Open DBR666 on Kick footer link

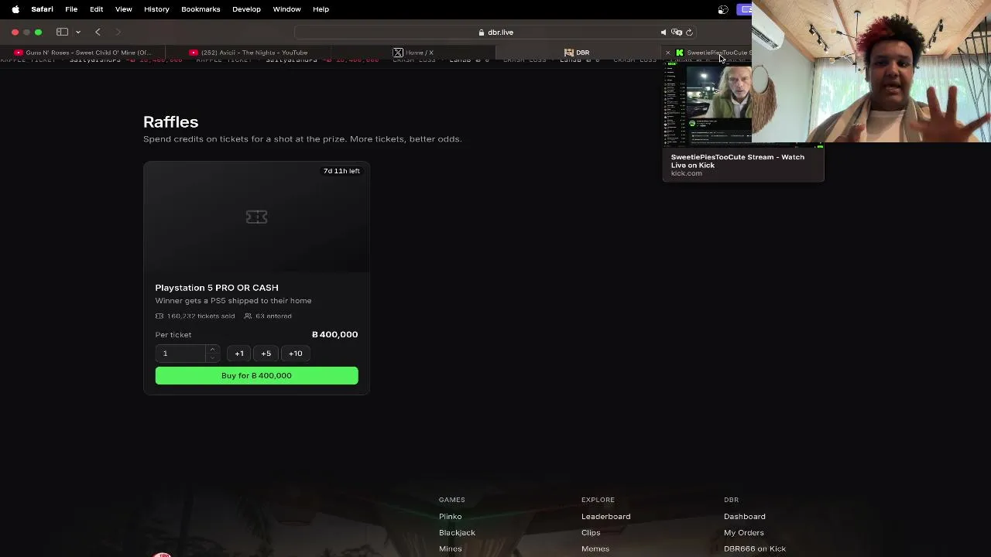[x=755, y=549]
